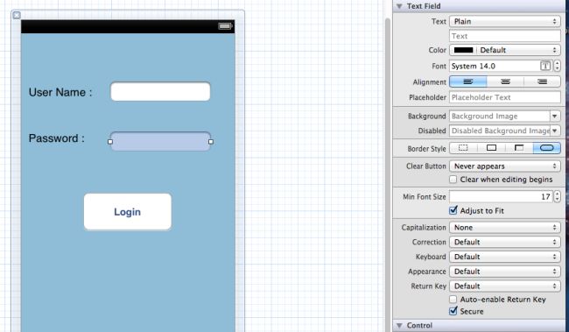The width and height of the screenshot is (569, 332).
Task: Choose the line border style
Action: [491, 148]
